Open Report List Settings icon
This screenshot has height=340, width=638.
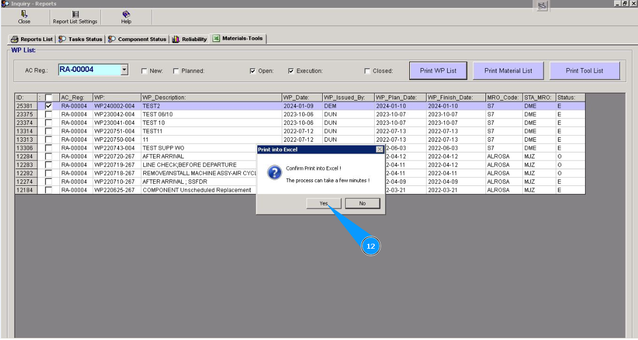[75, 15]
